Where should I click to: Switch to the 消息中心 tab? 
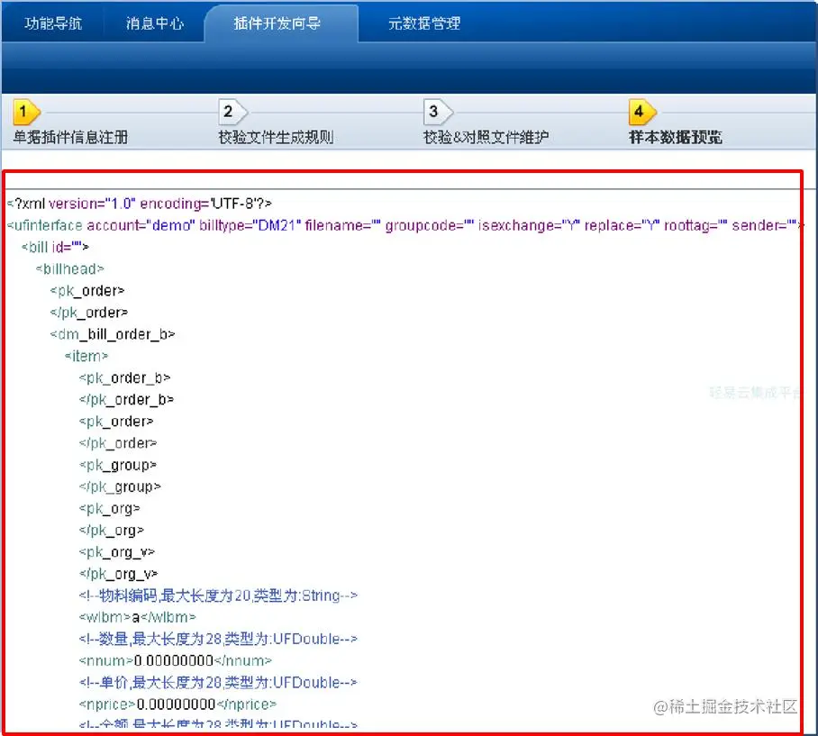coord(154,23)
